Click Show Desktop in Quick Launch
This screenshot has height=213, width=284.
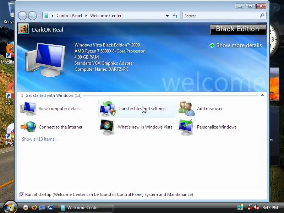[42, 208]
